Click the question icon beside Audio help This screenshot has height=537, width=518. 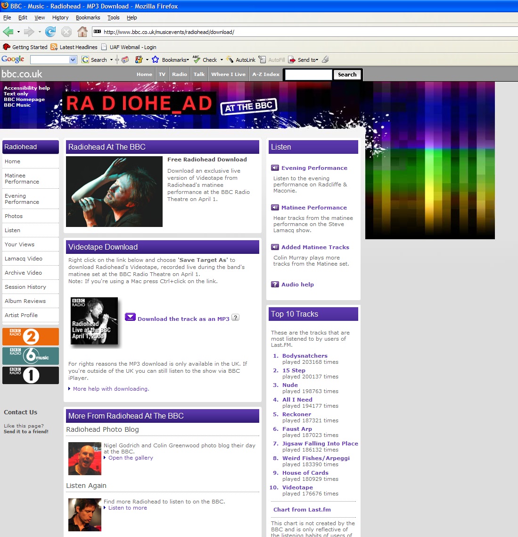click(x=275, y=284)
